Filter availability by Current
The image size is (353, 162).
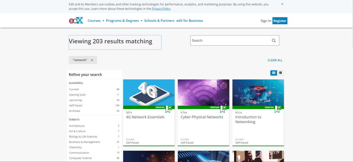coord(94,90)
